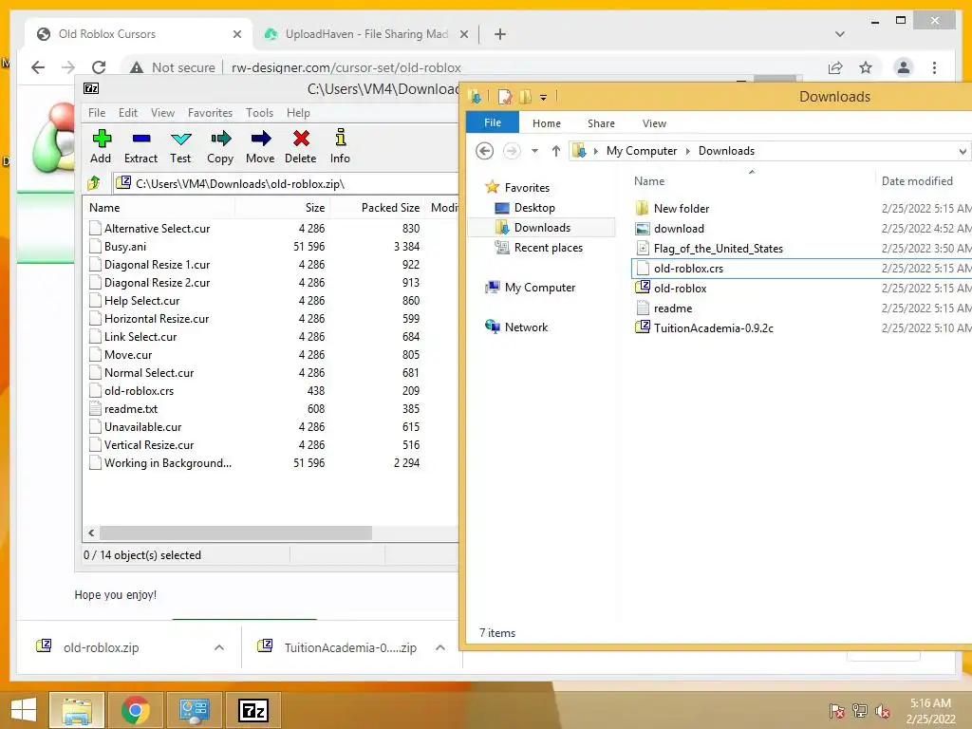Click the Info toolbar icon in 7-Zip

click(340, 147)
